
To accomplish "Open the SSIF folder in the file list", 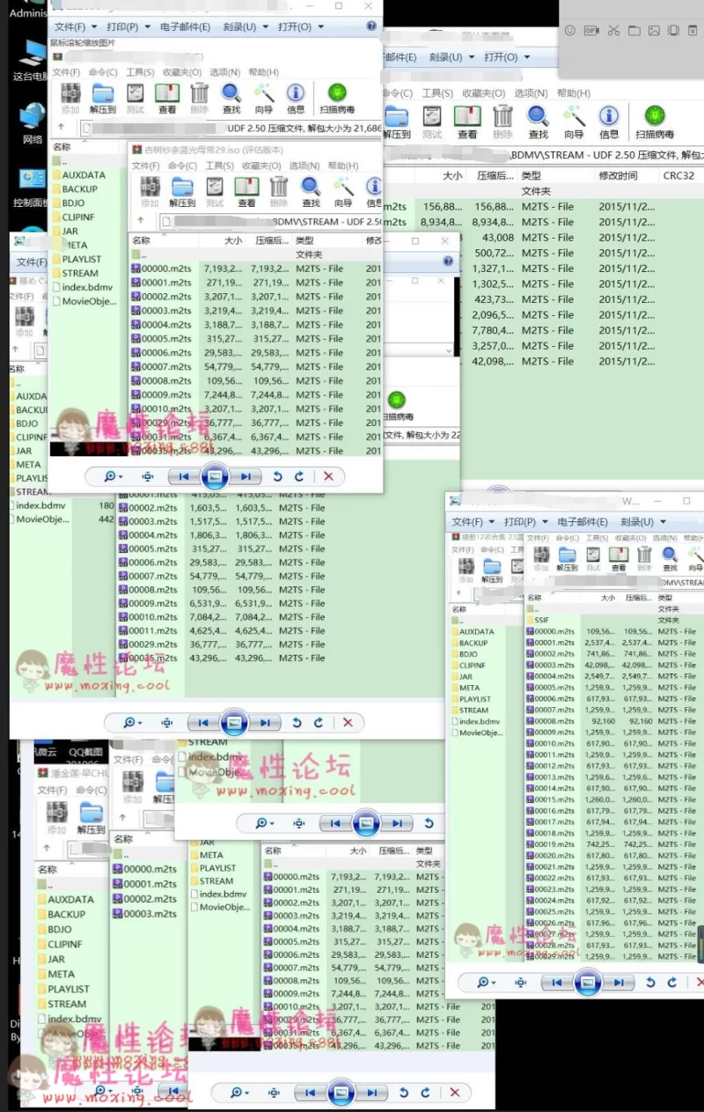I will coord(542,620).
